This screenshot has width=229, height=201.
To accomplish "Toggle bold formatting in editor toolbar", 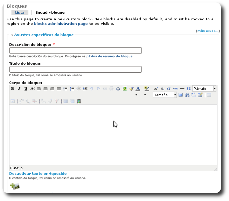I will (x=13, y=89).
